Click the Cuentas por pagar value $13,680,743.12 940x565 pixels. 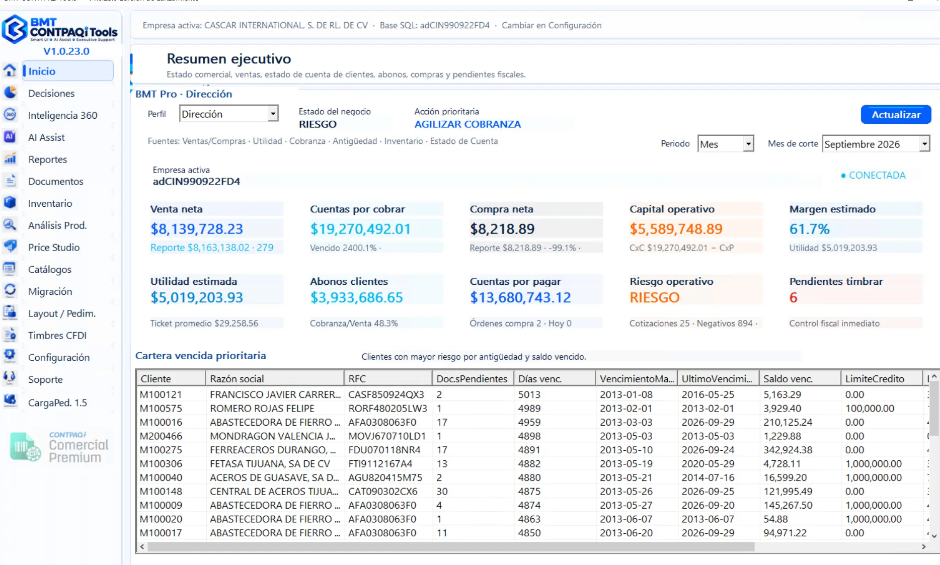coord(520,297)
